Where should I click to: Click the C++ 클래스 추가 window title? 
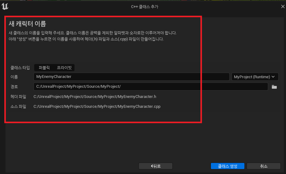point(145,7)
